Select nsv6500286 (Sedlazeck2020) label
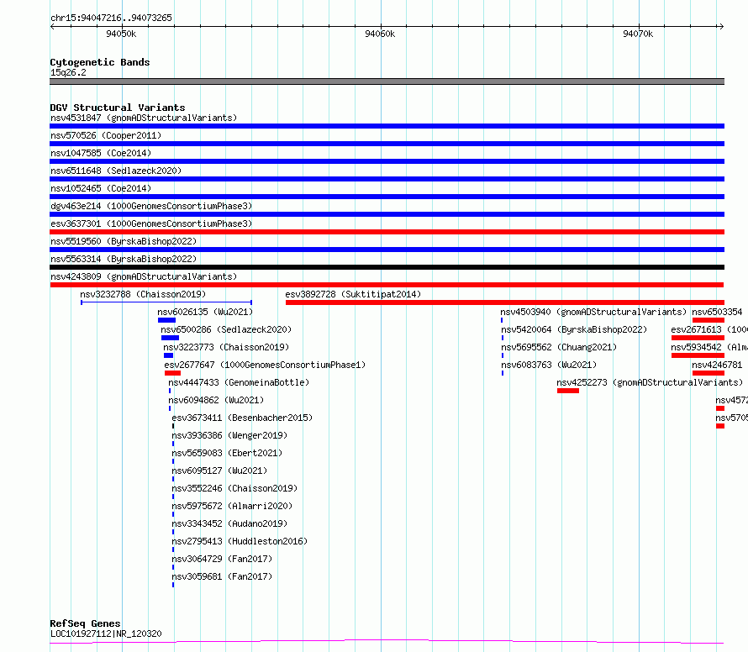 tap(226, 329)
